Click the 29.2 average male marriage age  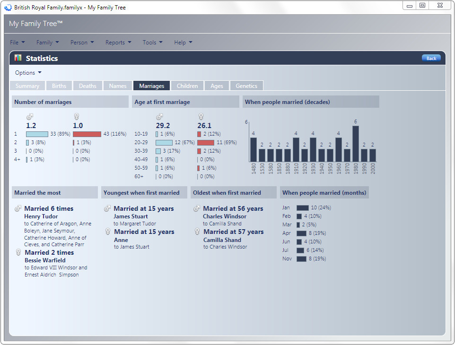point(163,126)
